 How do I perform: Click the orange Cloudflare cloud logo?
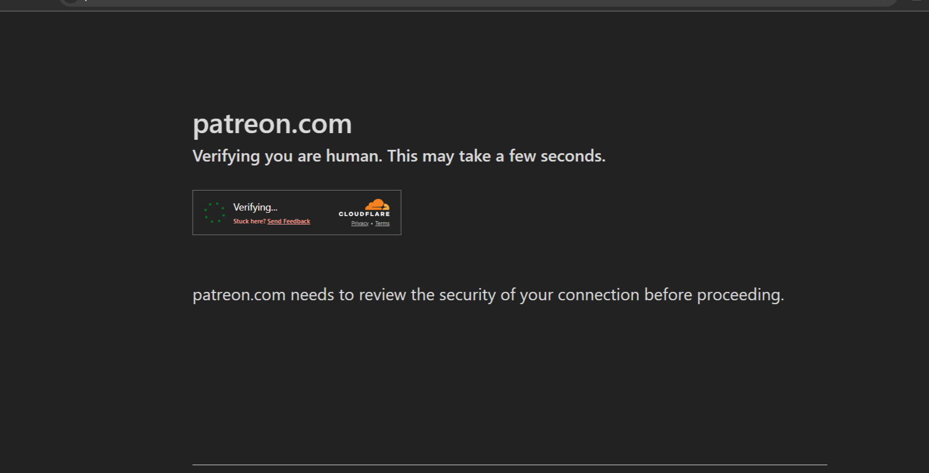tap(377, 204)
